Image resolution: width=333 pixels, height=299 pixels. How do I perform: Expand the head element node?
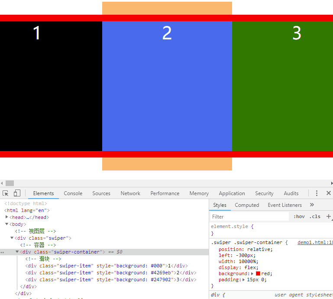(7, 217)
